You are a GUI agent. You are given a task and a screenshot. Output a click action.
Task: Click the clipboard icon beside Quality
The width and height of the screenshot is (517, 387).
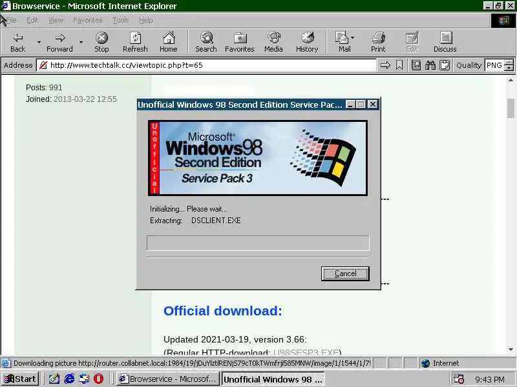pos(445,65)
